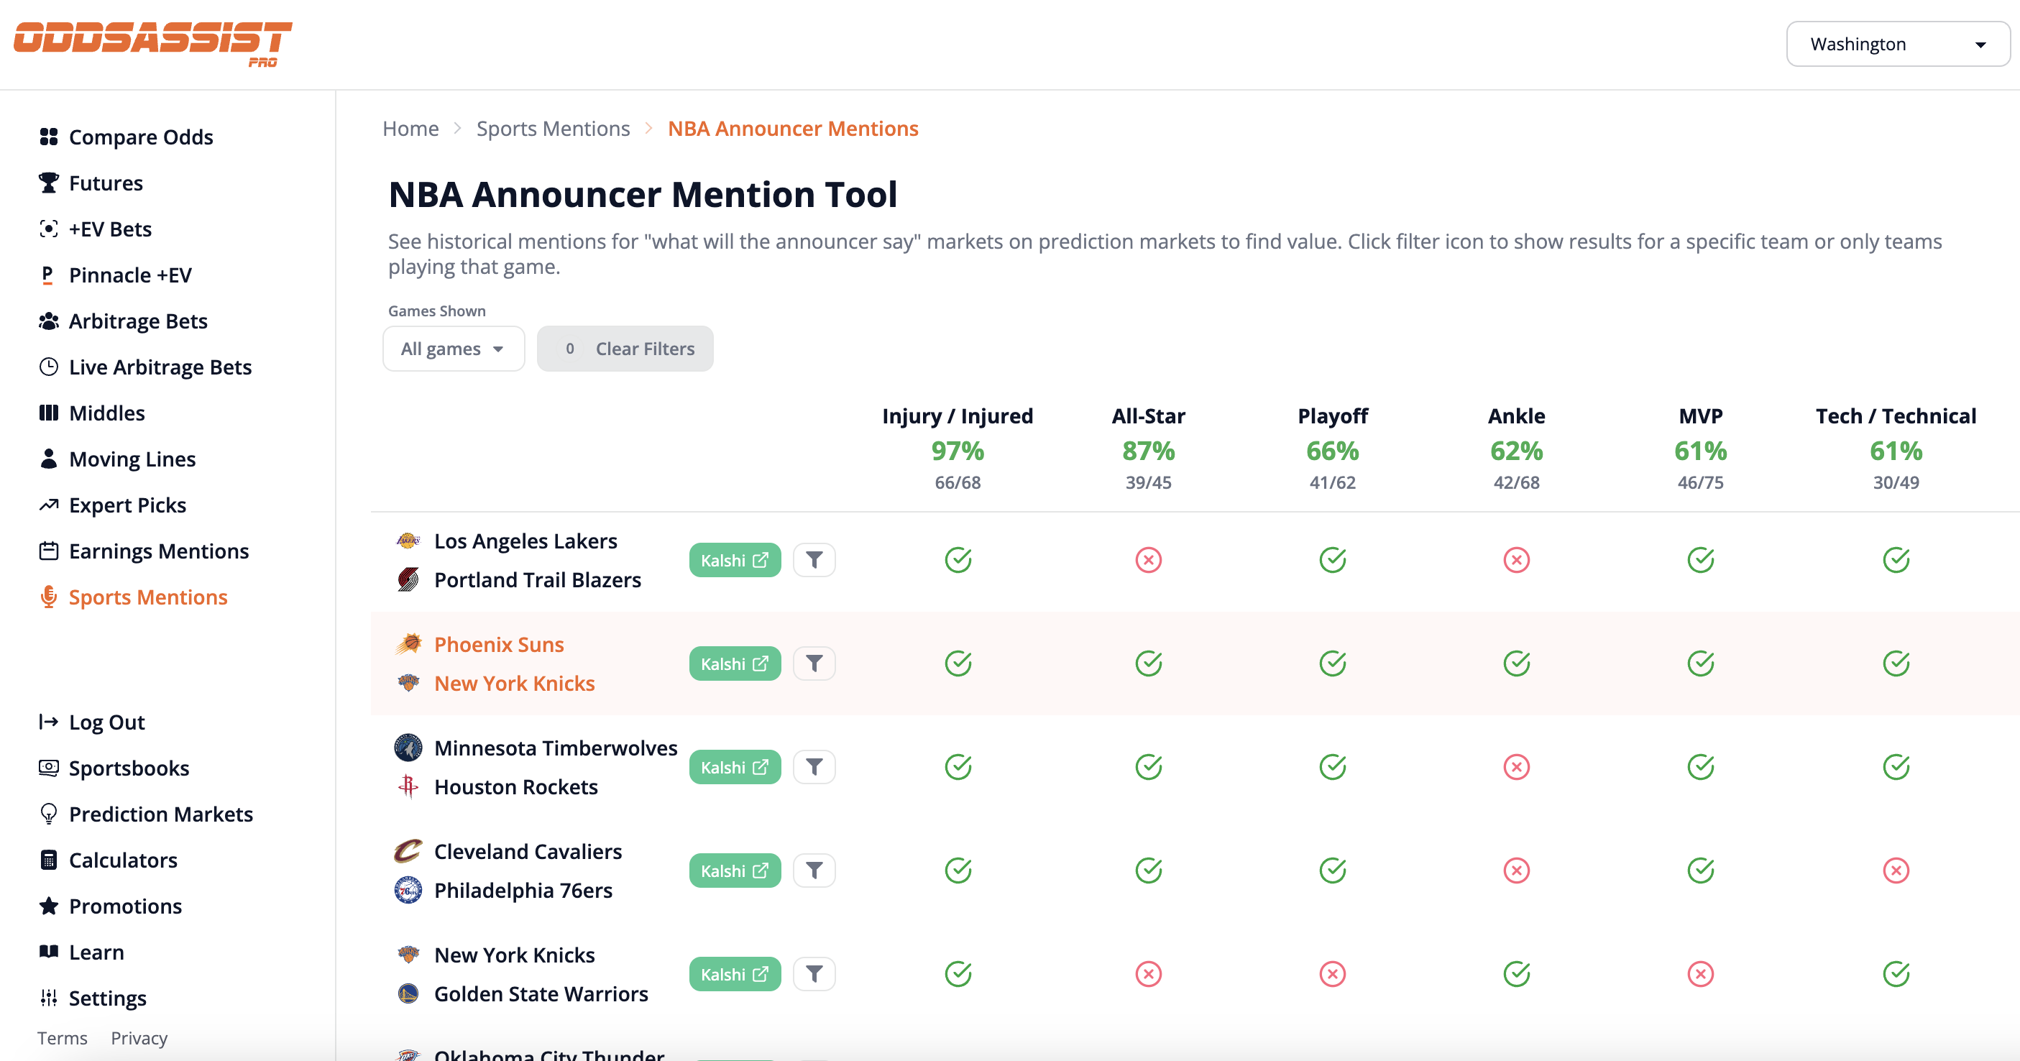Select the Calculators icon in sidebar

[x=49, y=860]
